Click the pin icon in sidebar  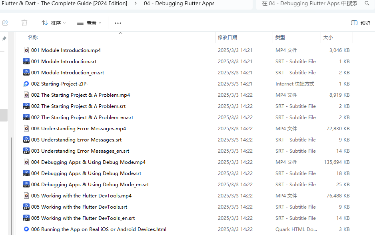click(4, 38)
